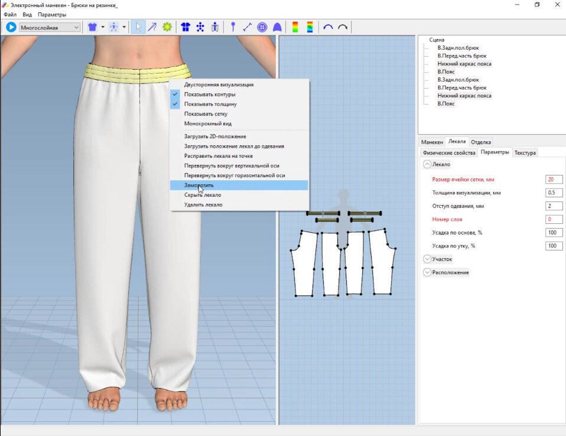Click the Усадка по основе value field

click(x=554, y=232)
